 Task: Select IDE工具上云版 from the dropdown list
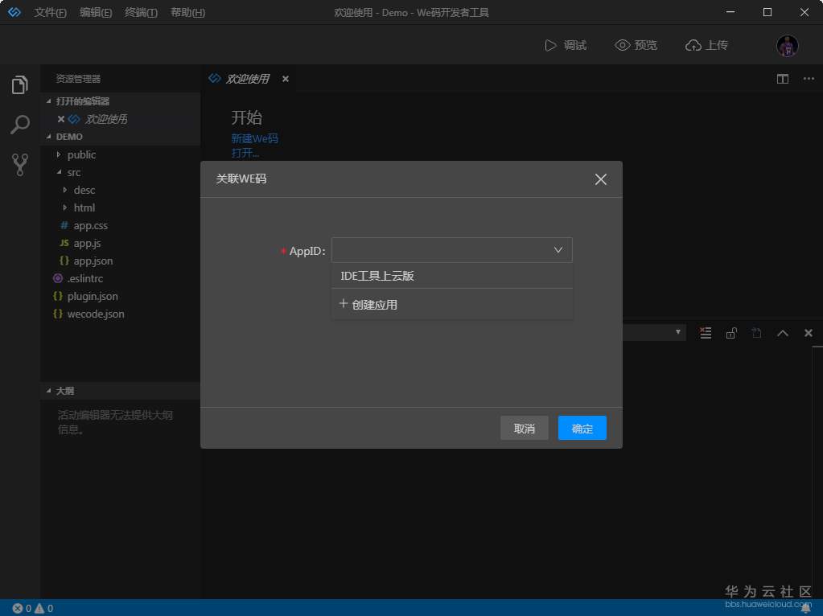[452, 276]
